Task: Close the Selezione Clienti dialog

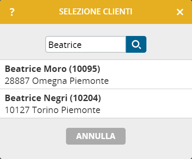Action: click(180, 12)
